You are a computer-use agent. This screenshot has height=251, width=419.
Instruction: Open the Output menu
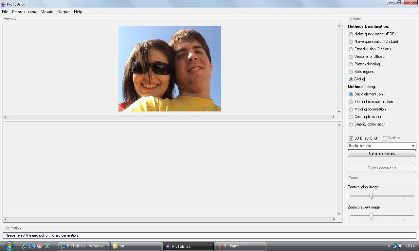[64, 11]
